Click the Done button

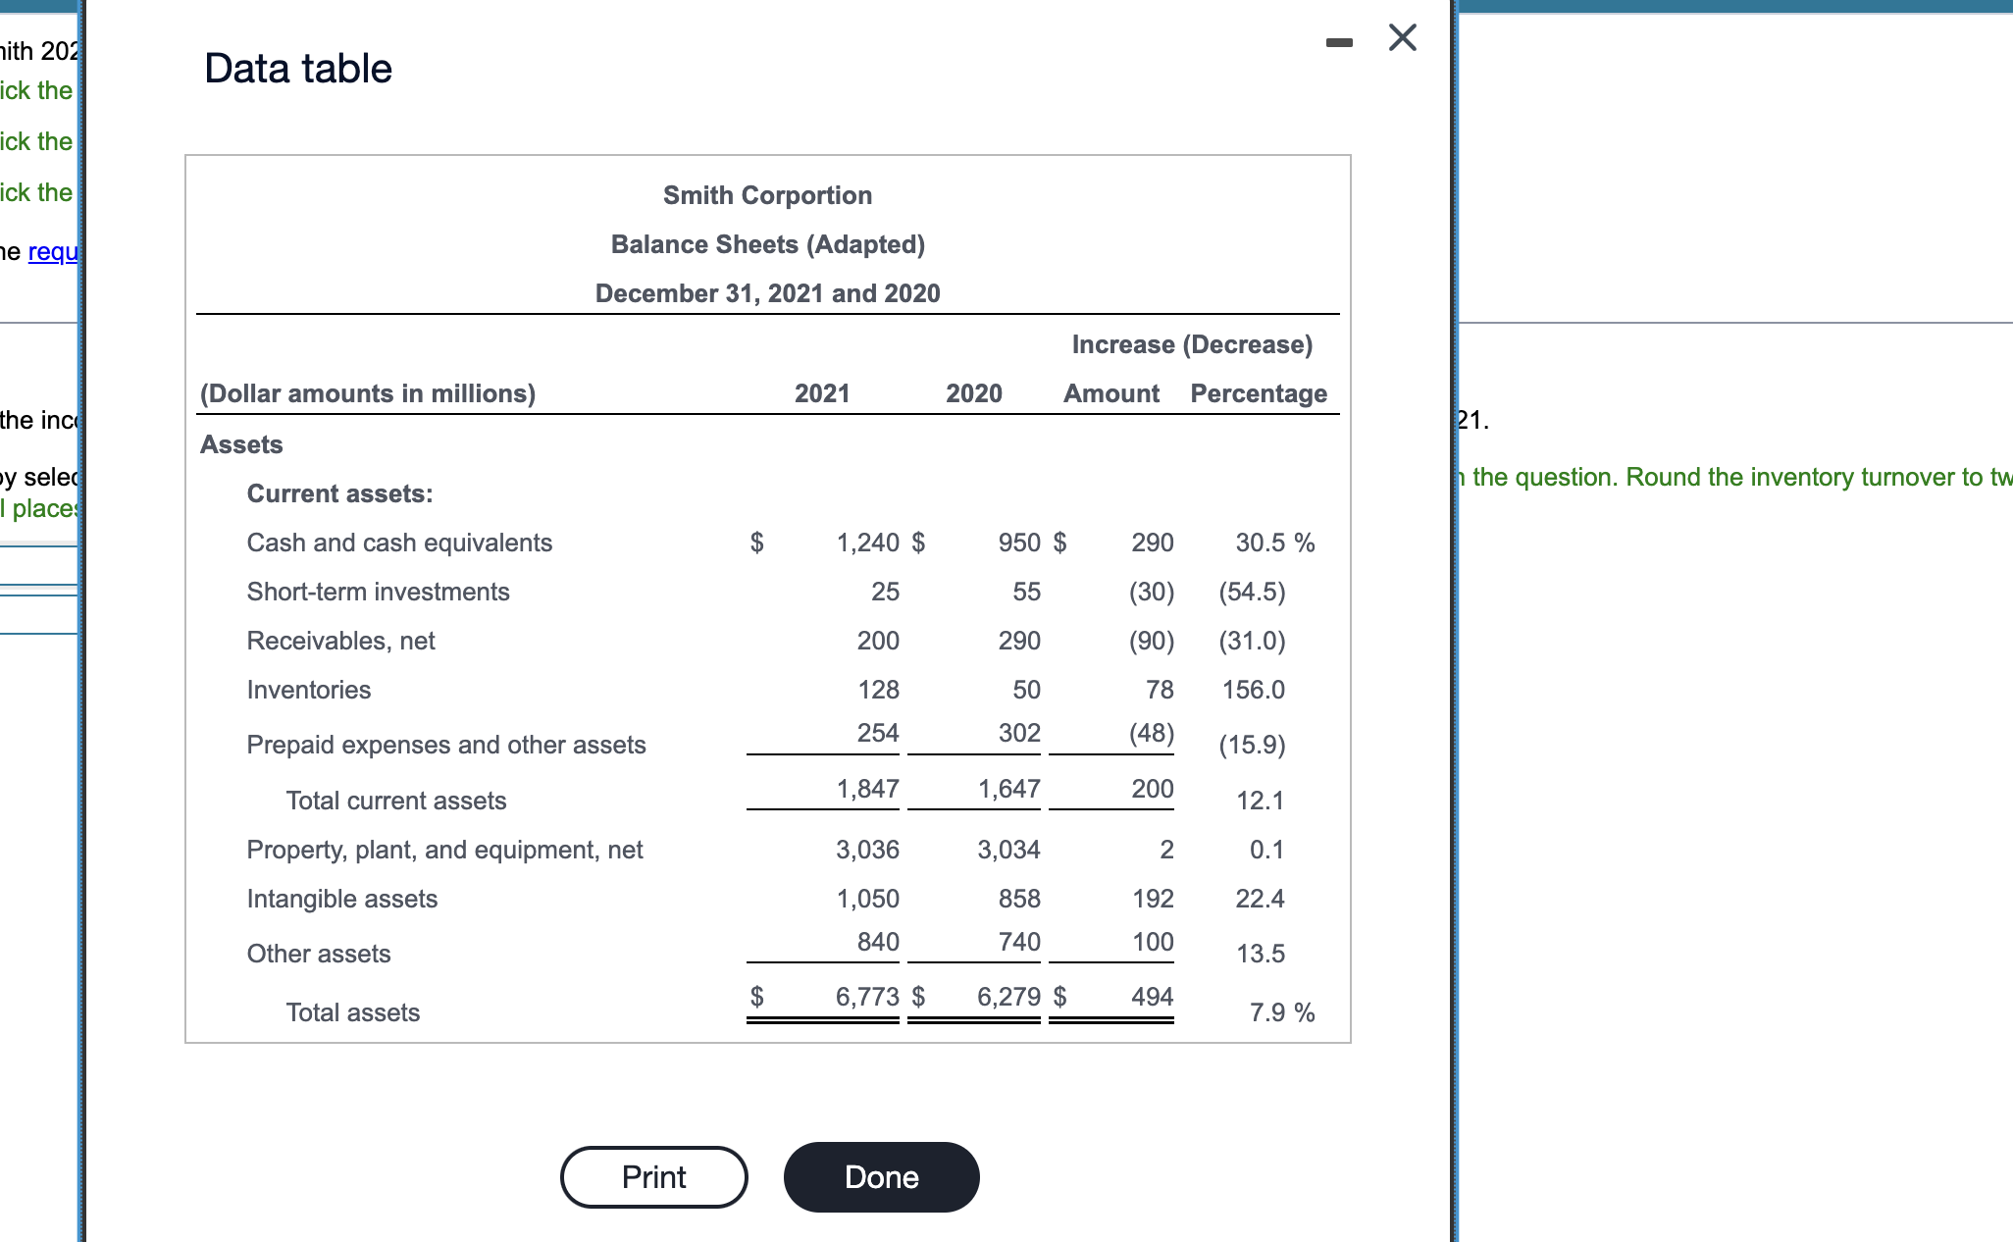click(881, 1176)
